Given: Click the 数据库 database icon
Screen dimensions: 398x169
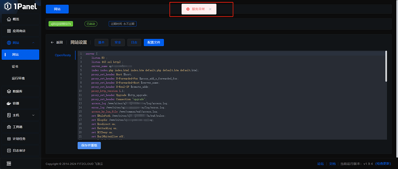Looking at the screenshot, I should point(9,91).
